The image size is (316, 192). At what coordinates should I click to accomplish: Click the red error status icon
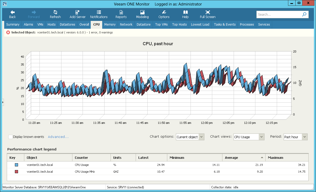pyautogui.click(x=8, y=32)
